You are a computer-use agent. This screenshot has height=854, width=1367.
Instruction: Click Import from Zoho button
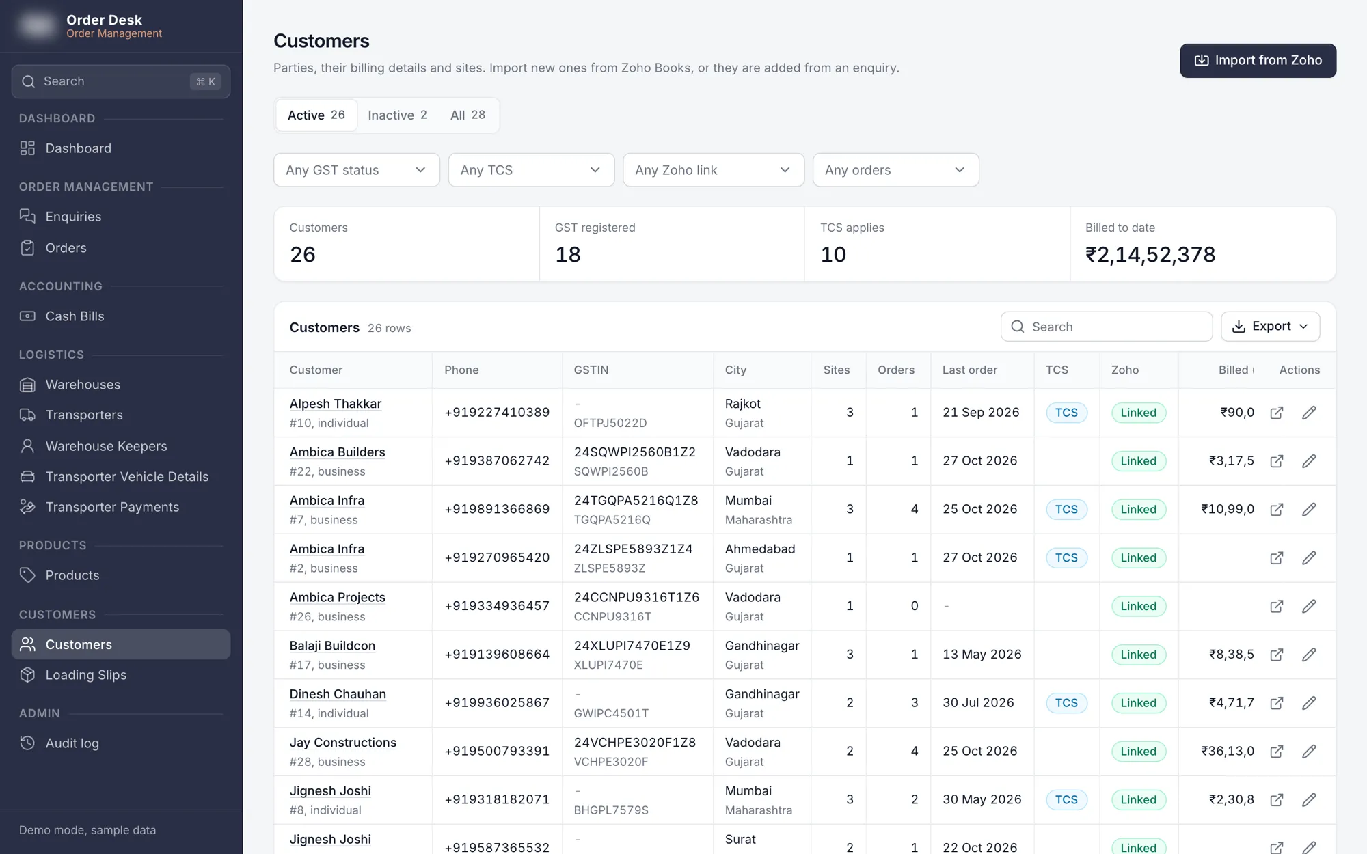click(x=1258, y=61)
